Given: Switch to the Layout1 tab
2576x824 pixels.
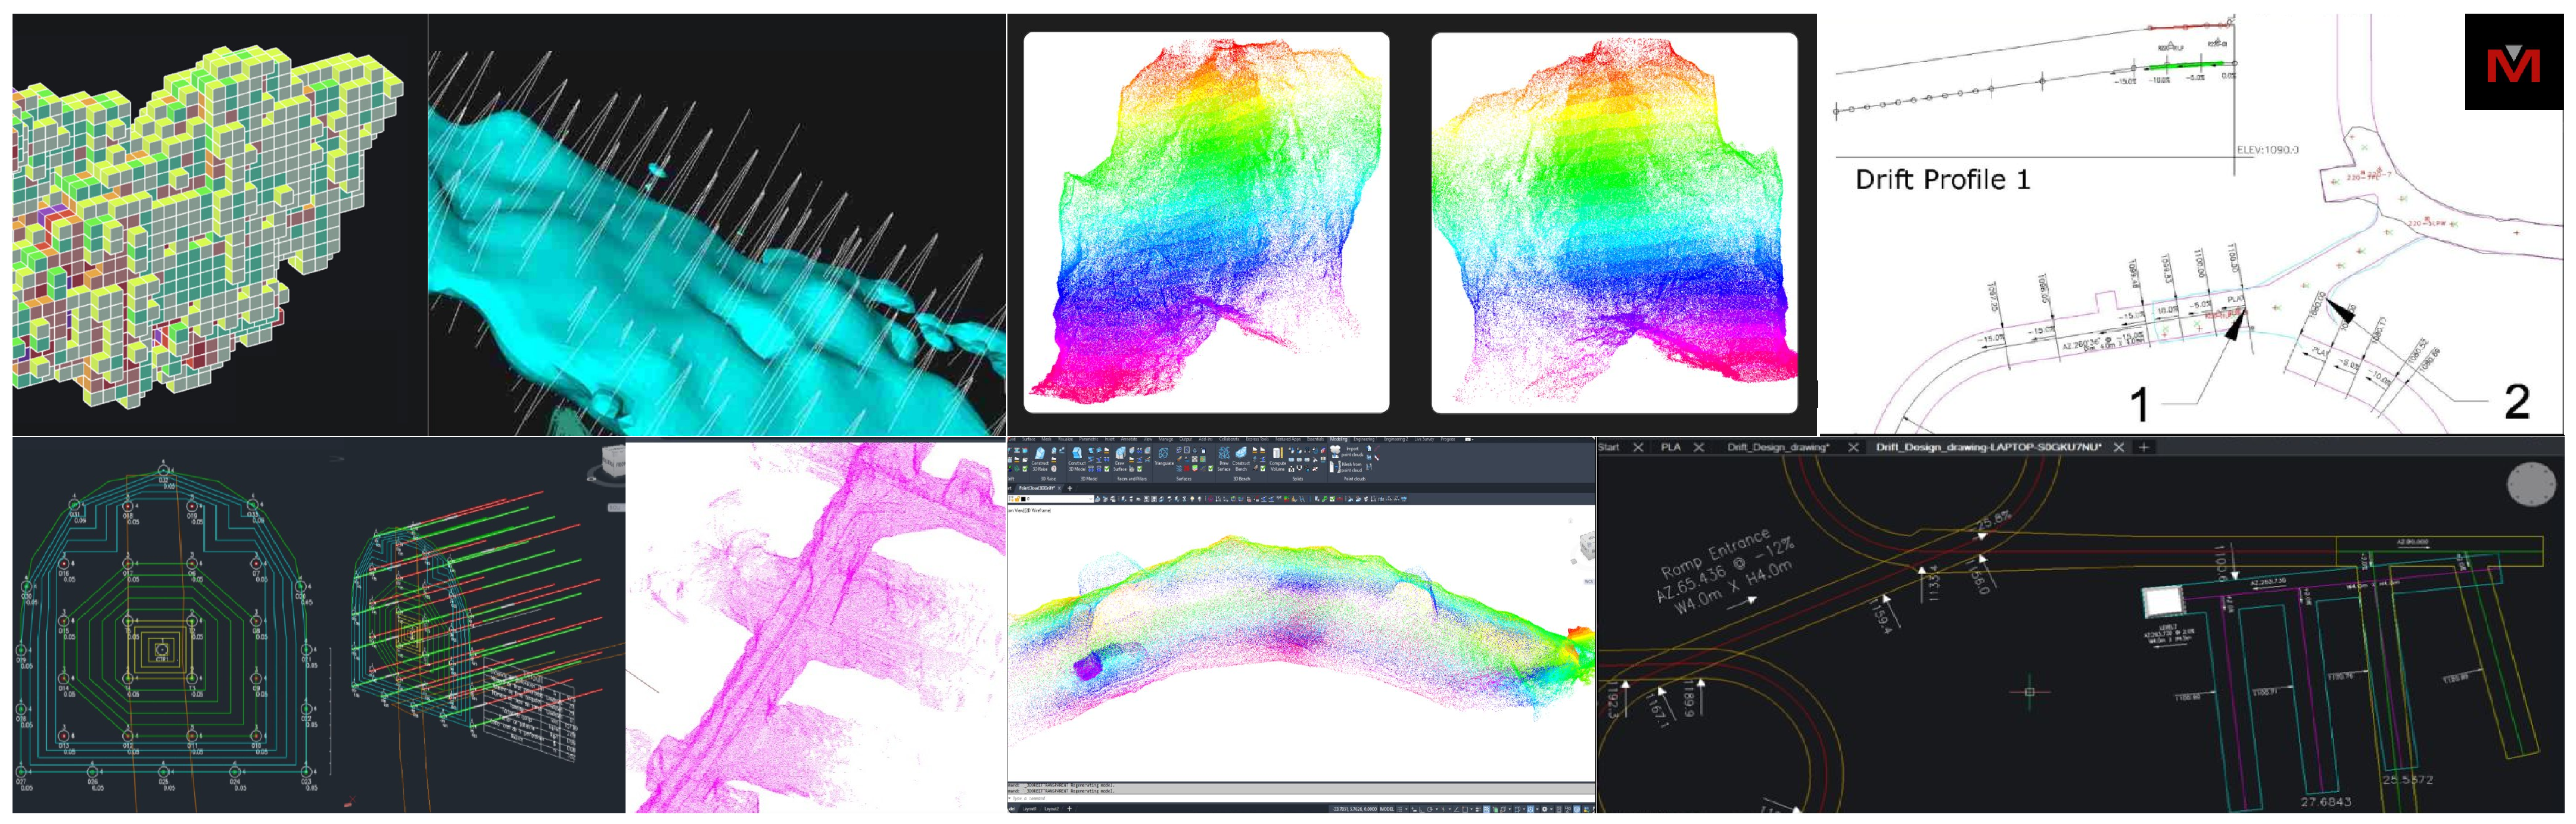Looking at the screenshot, I should (x=1029, y=809).
